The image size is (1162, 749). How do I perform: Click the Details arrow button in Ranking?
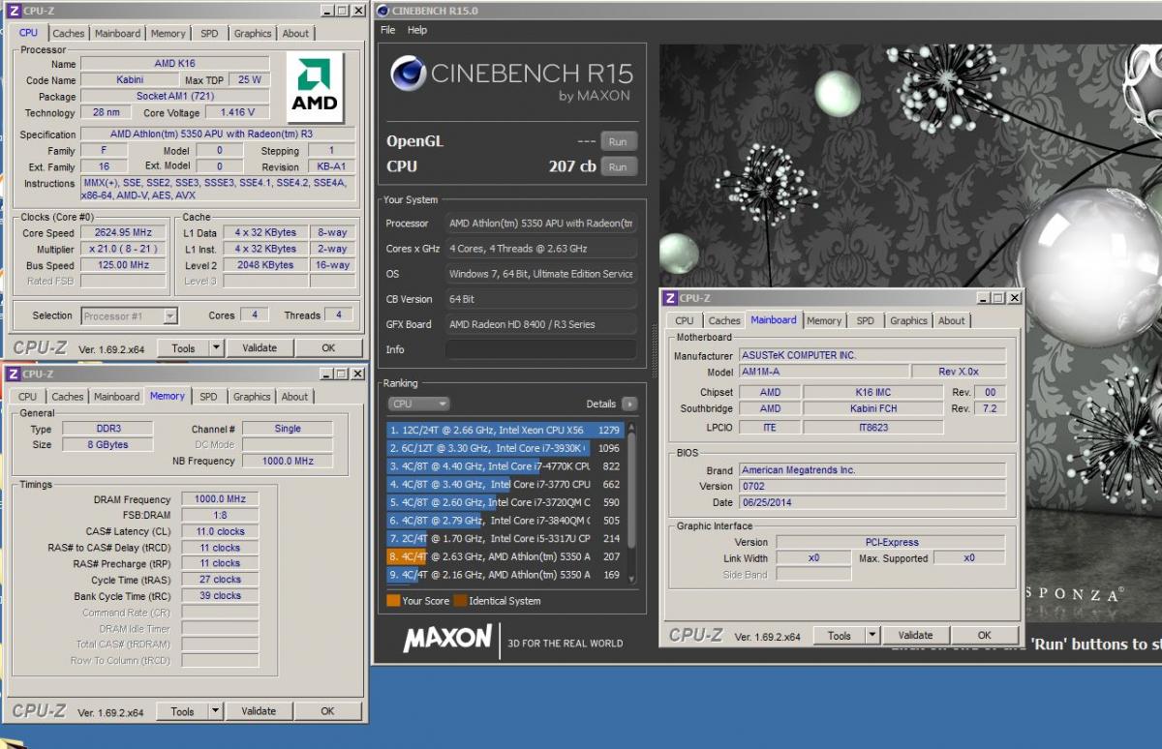(x=629, y=404)
